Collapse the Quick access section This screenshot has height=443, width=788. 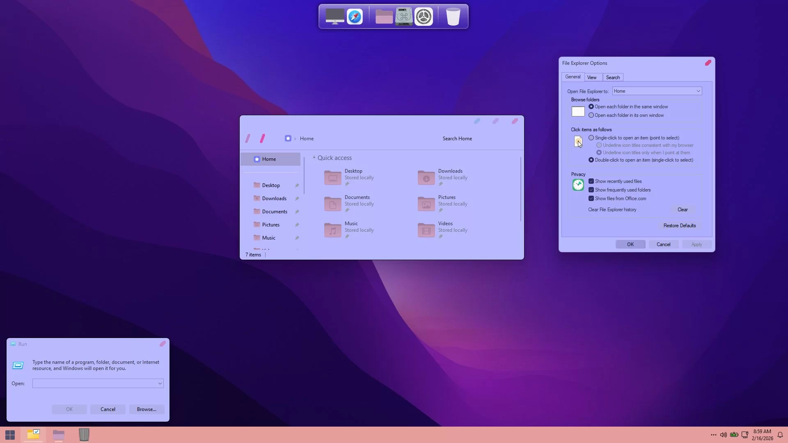314,158
